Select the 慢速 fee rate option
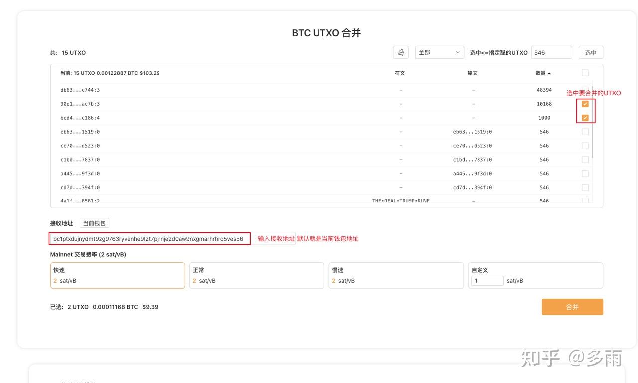The height and width of the screenshot is (383, 638). [396, 275]
